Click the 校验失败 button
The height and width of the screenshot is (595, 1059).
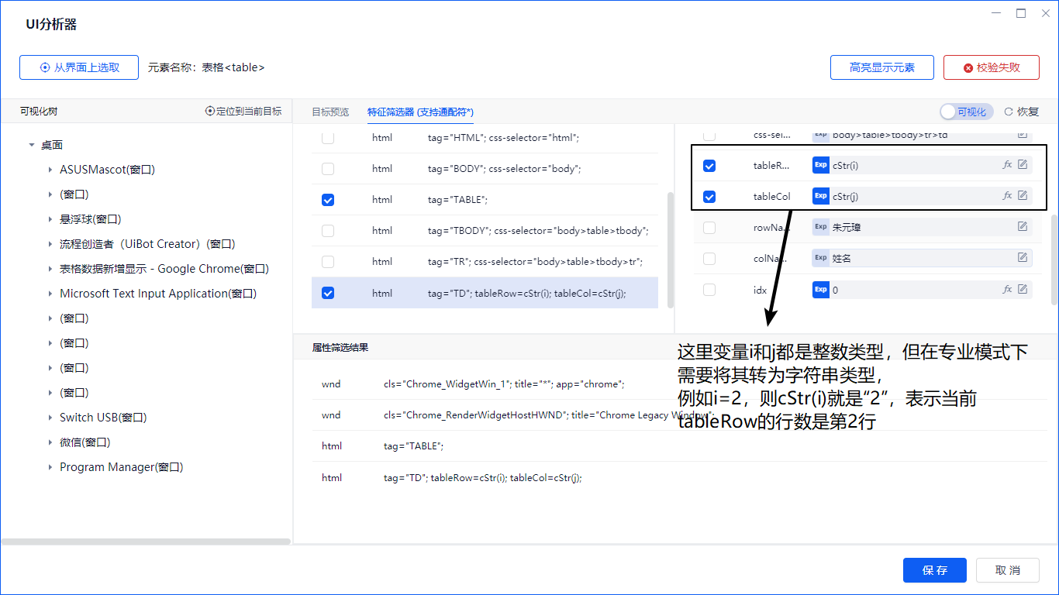coord(992,67)
